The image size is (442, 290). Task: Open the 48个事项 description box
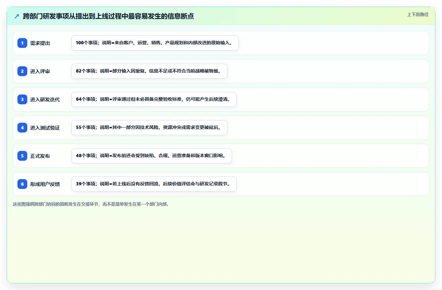pyautogui.click(x=151, y=156)
